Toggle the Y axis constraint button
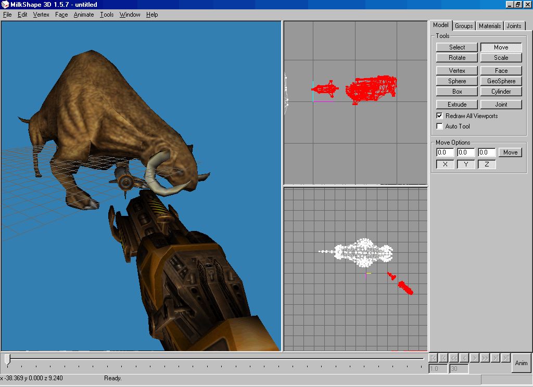The image size is (533, 387). coord(466,164)
